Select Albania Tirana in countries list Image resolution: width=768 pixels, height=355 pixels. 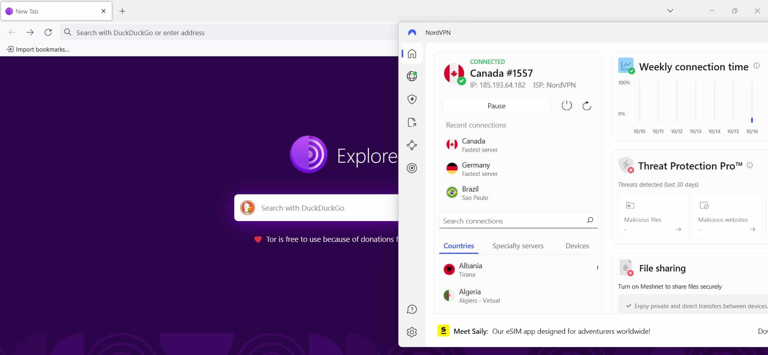click(517, 270)
